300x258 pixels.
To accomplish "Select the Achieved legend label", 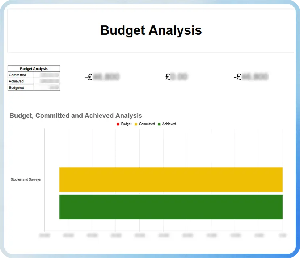I will pos(169,124).
